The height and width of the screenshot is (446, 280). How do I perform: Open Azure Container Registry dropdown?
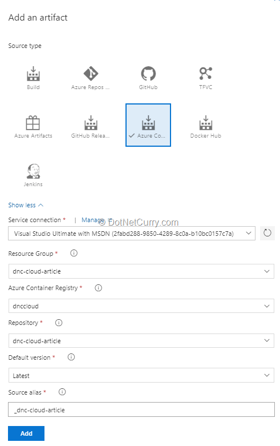pyautogui.click(x=141, y=306)
